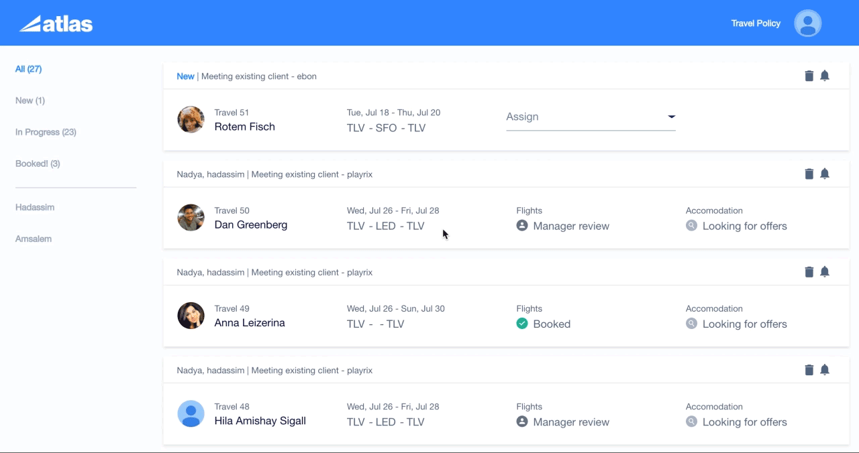Click trash icon on Hila Amishay Sigall card
Screen dimensions: 859x453
809,370
